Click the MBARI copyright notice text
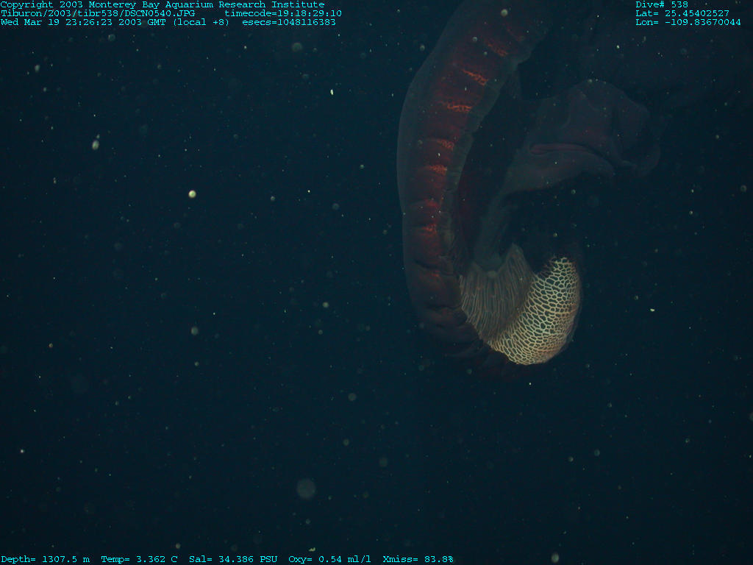The image size is (753, 565). (162, 4)
